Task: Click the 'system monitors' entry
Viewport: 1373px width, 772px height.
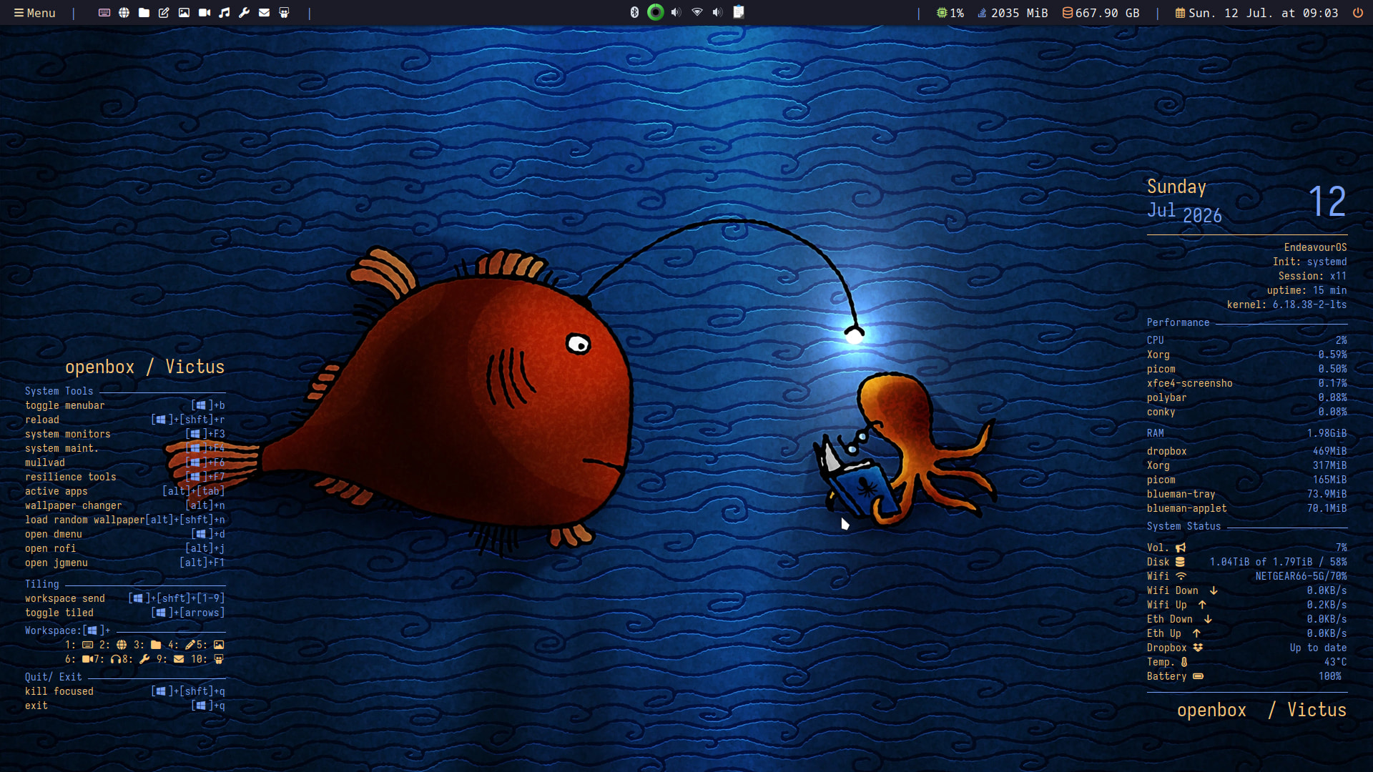Action: pos(68,434)
